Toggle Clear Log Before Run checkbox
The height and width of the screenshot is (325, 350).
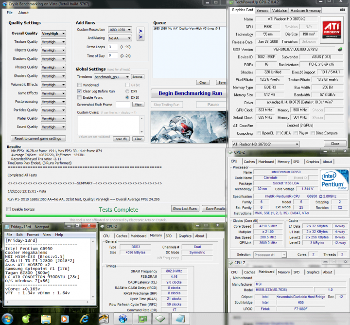pyautogui.click(x=79, y=91)
